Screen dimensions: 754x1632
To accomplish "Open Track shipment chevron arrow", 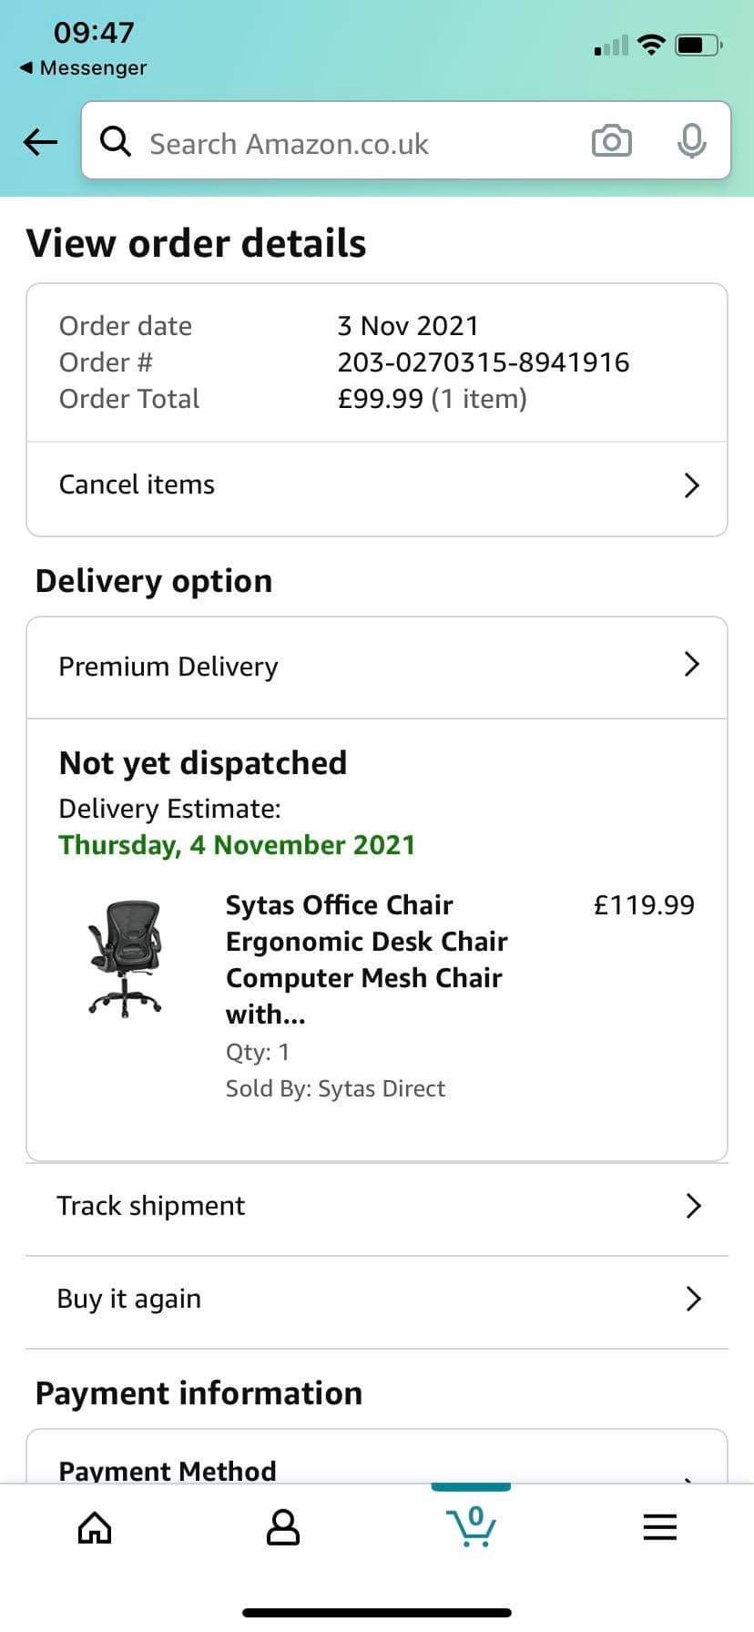I will [x=693, y=1206].
